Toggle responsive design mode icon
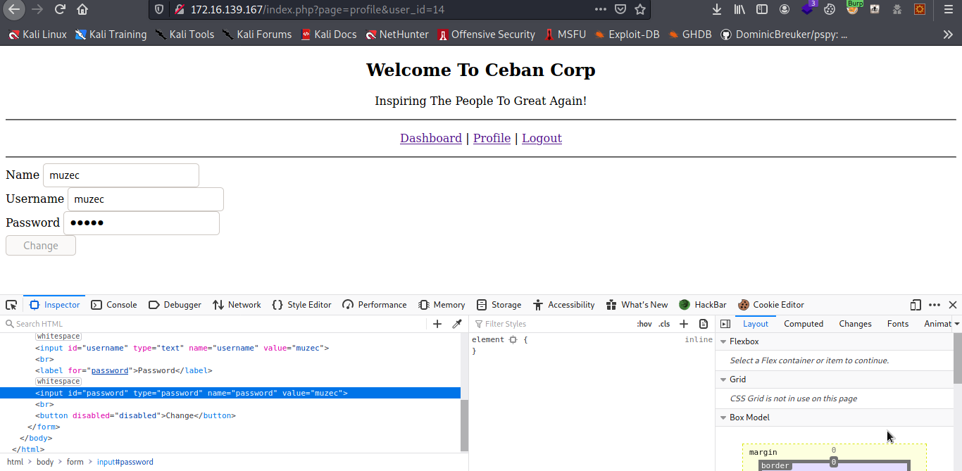Viewport: 962px width, 471px height. pyautogui.click(x=916, y=305)
